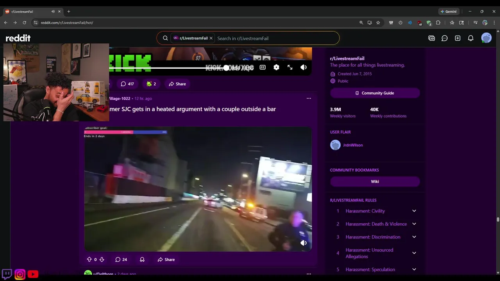Give an award to the SJC post
The height and width of the screenshot is (281, 500).
(x=142, y=260)
